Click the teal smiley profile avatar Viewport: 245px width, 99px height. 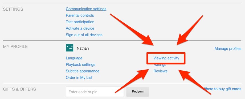[x=70, y=48]
